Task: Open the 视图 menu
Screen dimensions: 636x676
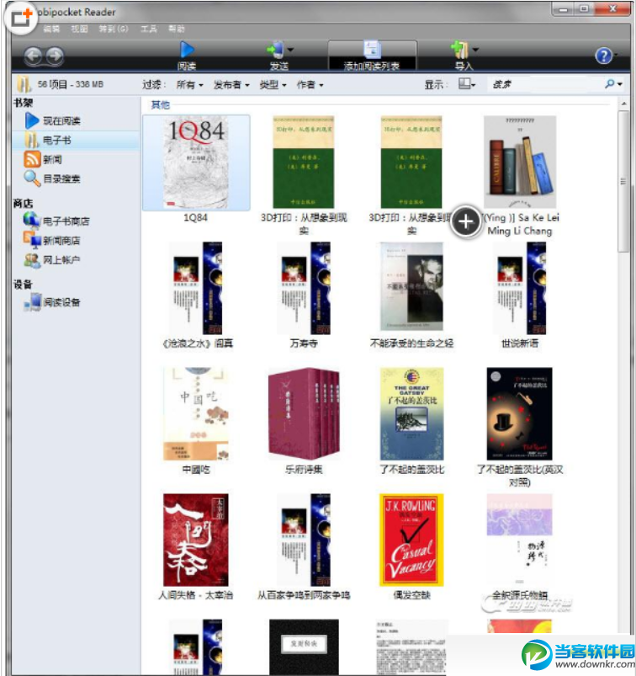Action: 79,29
